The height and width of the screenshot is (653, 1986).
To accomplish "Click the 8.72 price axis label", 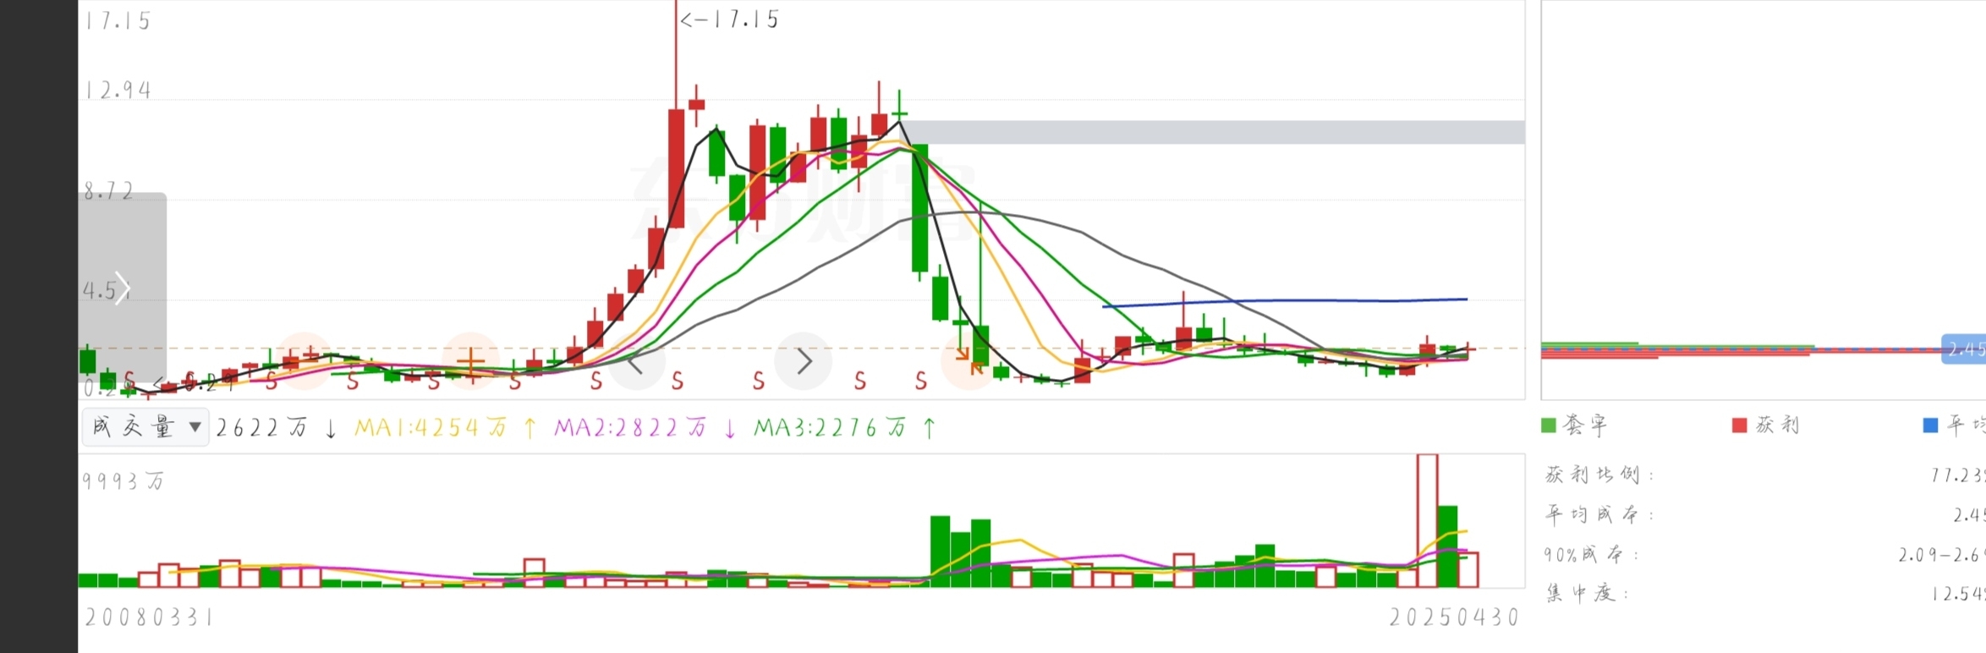I will pos(108,191).
